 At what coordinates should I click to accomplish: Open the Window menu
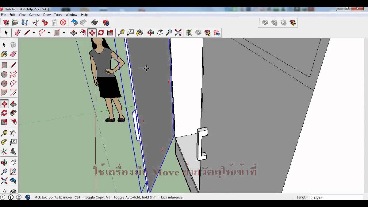pos(71,15)
